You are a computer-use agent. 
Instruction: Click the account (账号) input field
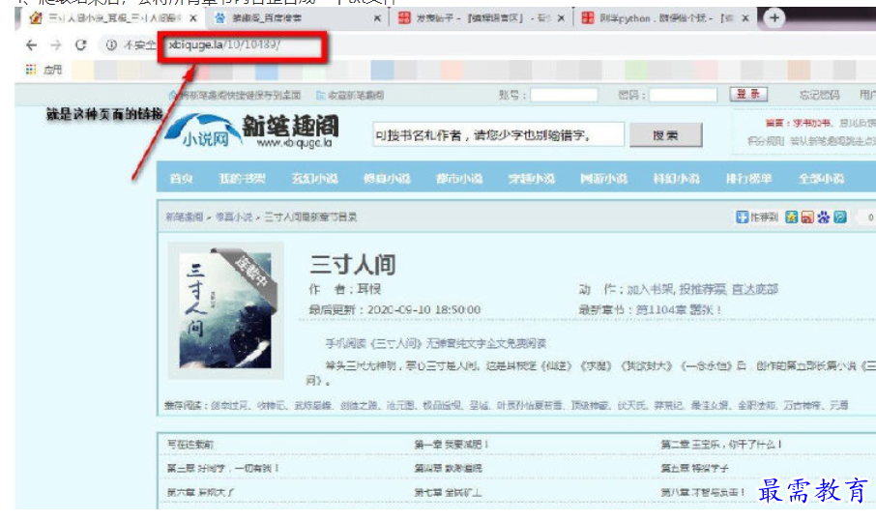point(564,96)
